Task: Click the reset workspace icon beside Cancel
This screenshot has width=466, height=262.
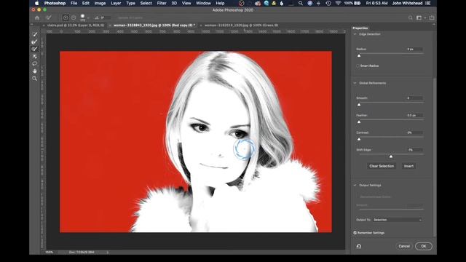Action: (359, 246)
